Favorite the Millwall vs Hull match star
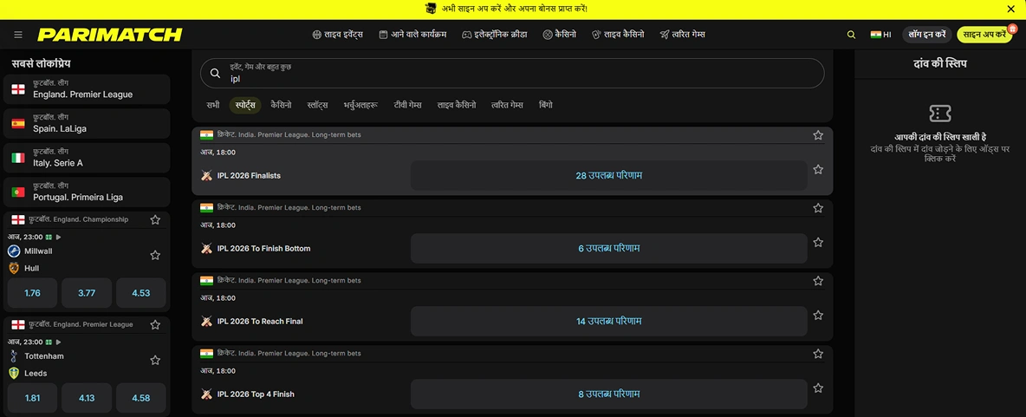 [155, 255]
